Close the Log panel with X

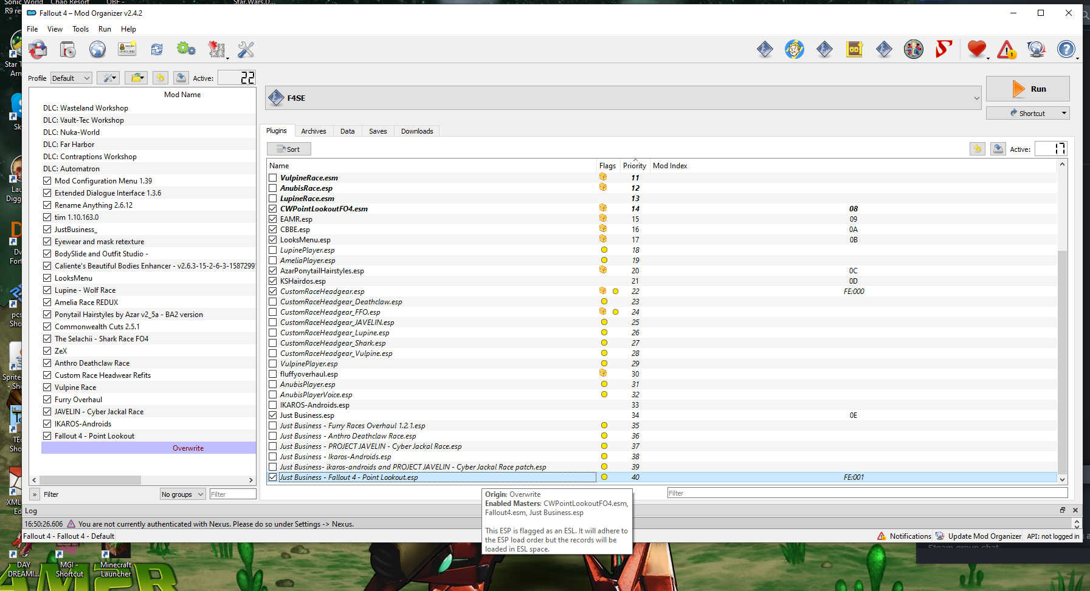coord(1075,510)
